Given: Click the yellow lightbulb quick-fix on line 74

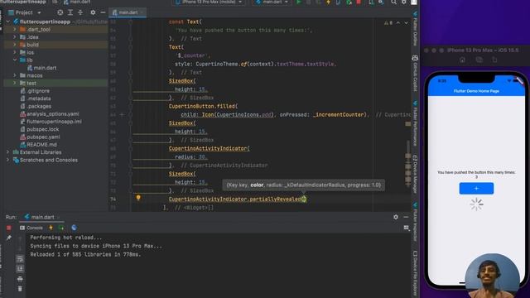Looking at the screenshot, I should point(138,198).
